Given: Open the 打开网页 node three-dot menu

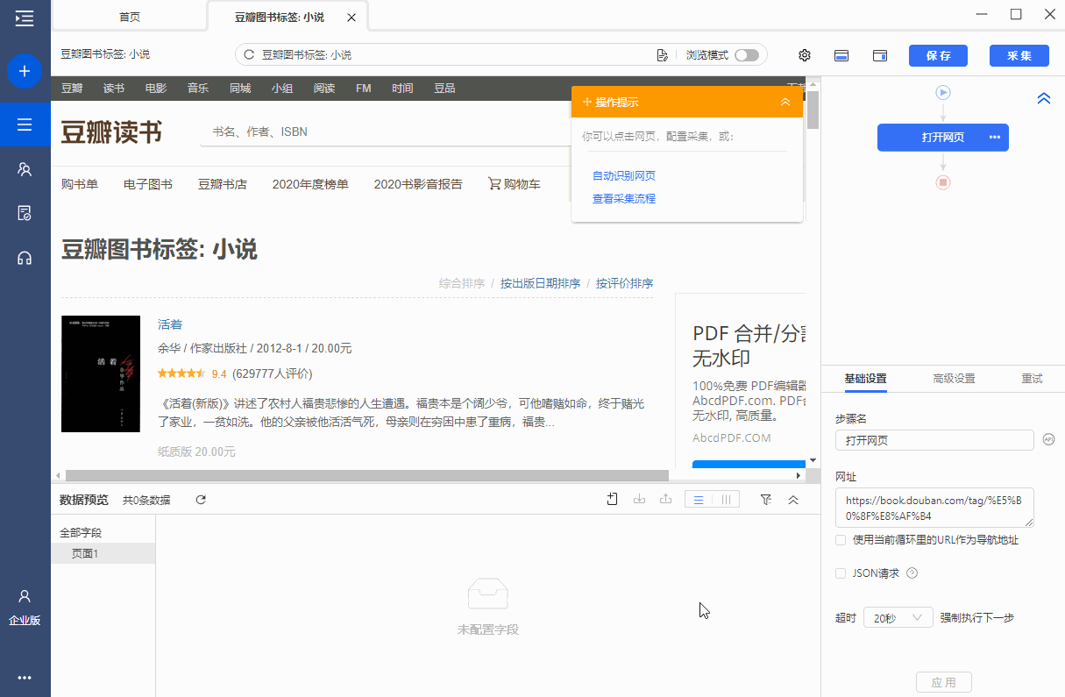Looking at the screenshot, I should [994, 138].
